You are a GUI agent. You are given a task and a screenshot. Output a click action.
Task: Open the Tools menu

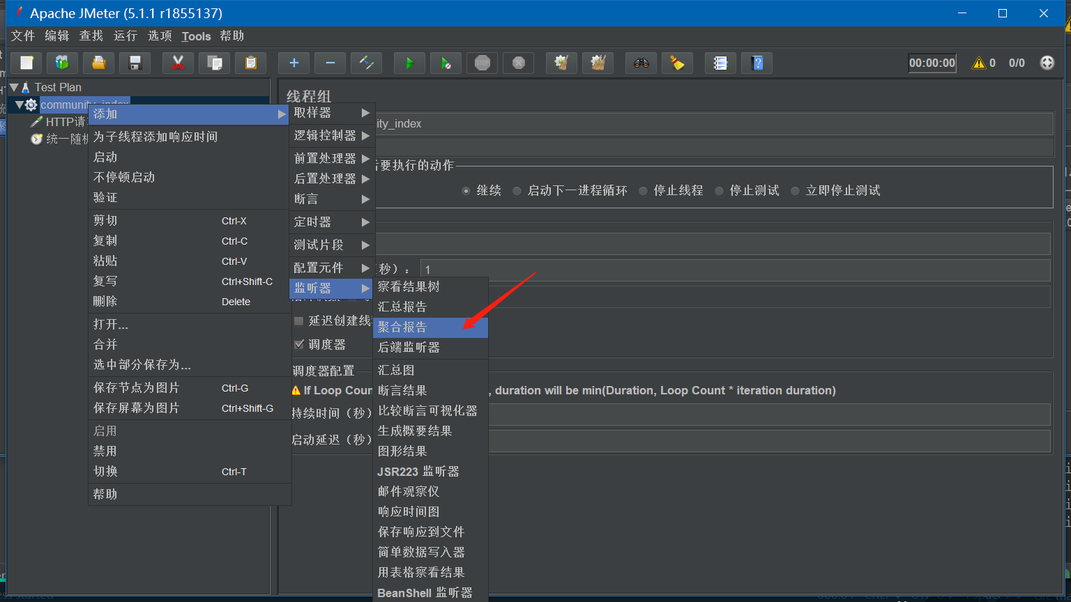(x=196, y=36)
